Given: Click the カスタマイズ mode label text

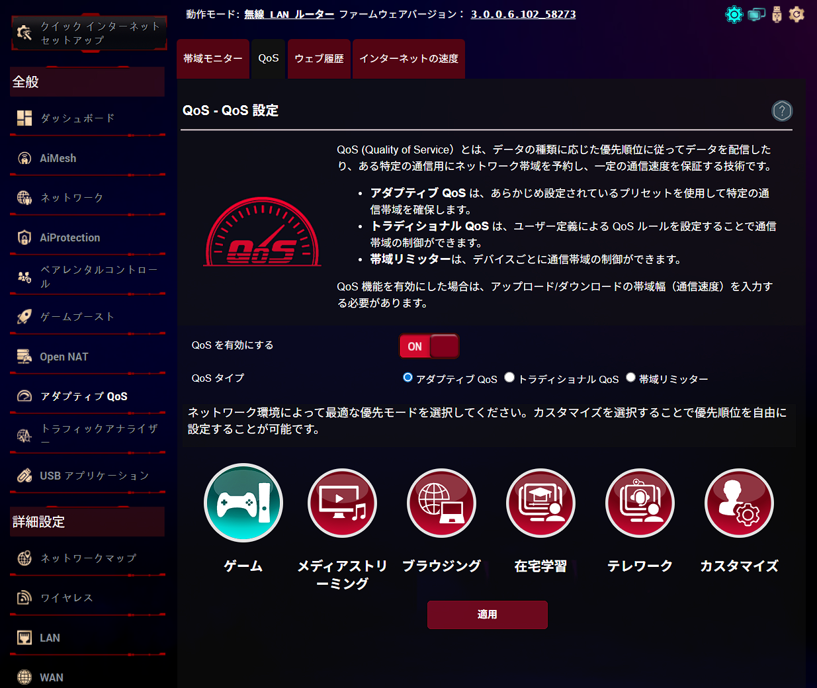Looking at the screenshot, I should (x=739, y=566).
